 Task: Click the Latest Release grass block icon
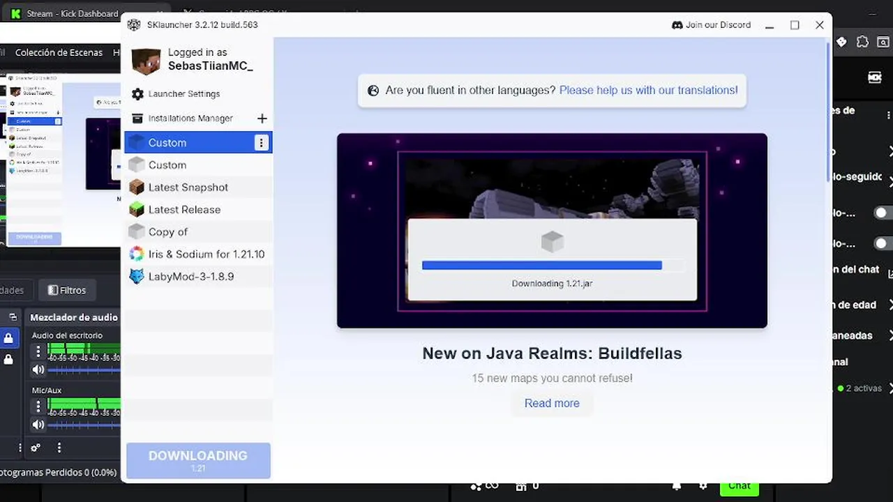[x=137, y=210]
